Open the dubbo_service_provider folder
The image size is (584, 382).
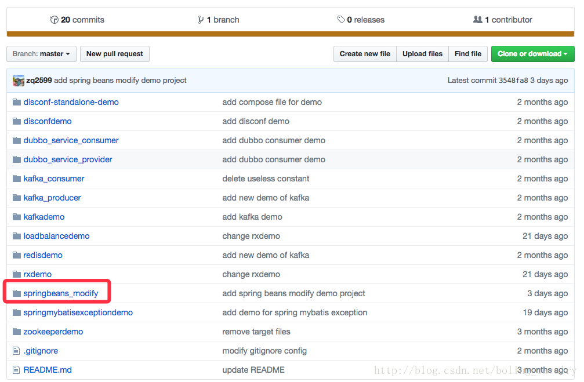pos(68,159)
